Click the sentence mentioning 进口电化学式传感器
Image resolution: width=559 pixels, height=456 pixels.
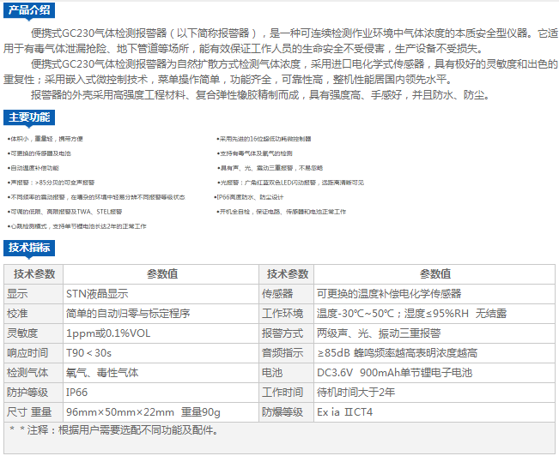pyautogui.click(x=280, y=71)
